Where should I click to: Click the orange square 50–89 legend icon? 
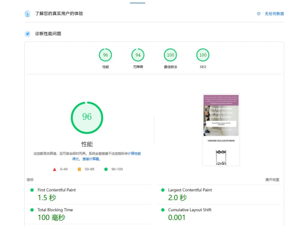79,169
